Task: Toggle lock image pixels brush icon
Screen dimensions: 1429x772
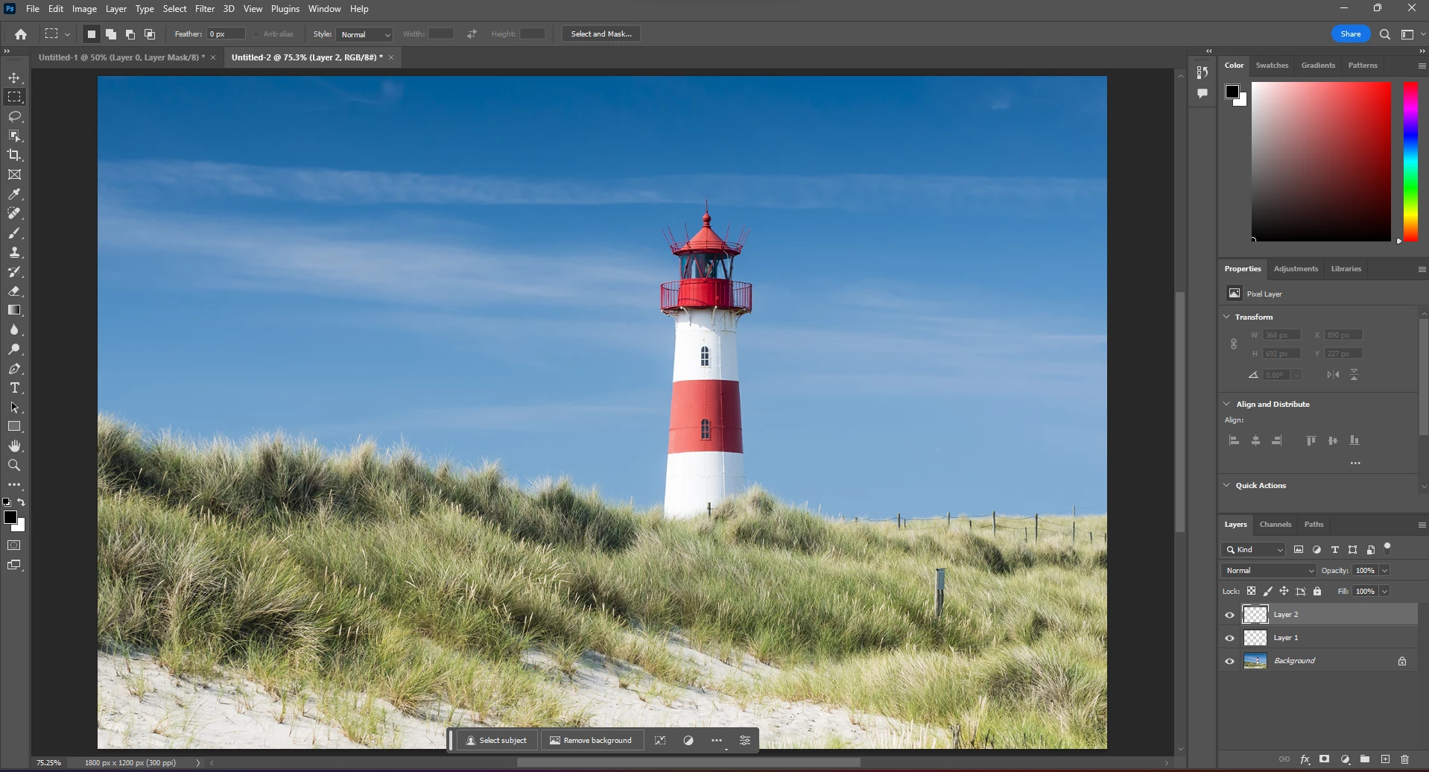Action: coord(1267,591)
